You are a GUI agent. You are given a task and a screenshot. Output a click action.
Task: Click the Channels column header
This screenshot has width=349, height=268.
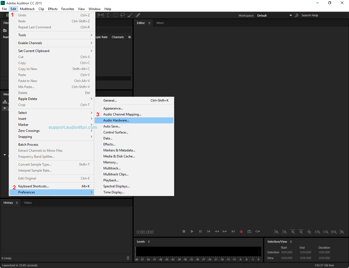point(118,37)
